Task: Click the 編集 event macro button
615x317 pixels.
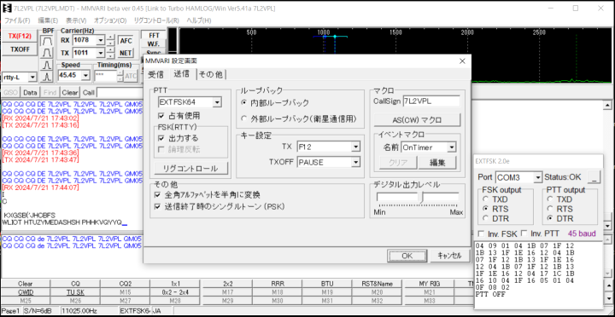Action: 437,163
